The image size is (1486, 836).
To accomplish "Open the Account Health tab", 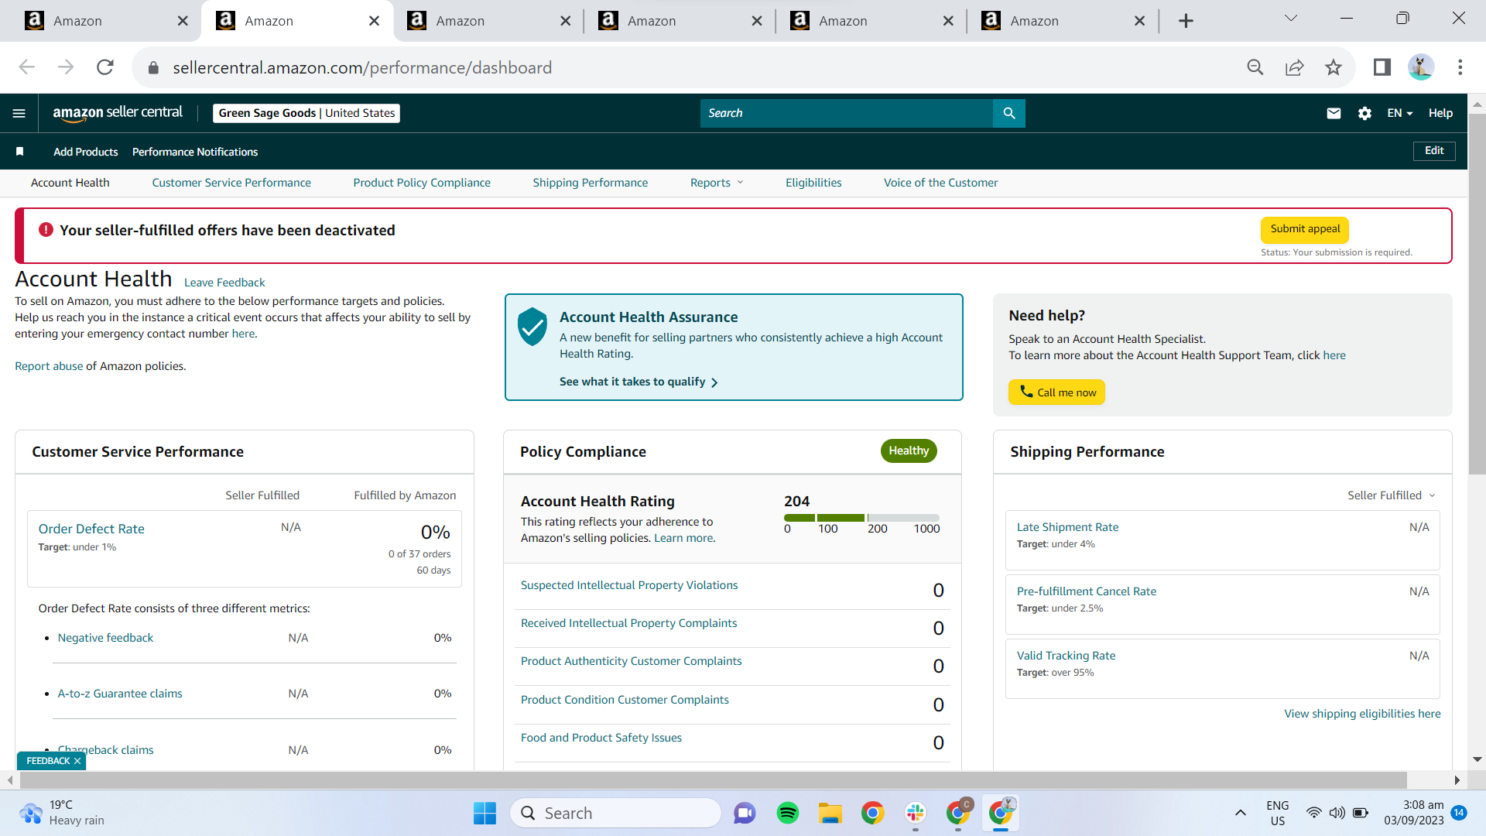I will tap(70, 183).
